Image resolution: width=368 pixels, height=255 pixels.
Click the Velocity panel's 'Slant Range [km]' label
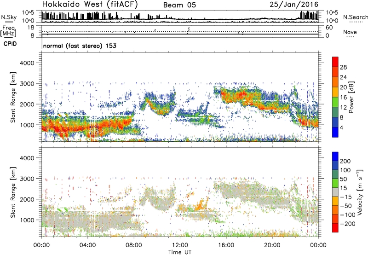pyautogui.click(x=13, y=192)
